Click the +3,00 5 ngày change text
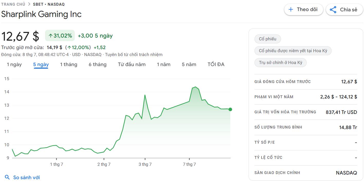The height and width of the screenshot is (182, 364). click(95, 36)
